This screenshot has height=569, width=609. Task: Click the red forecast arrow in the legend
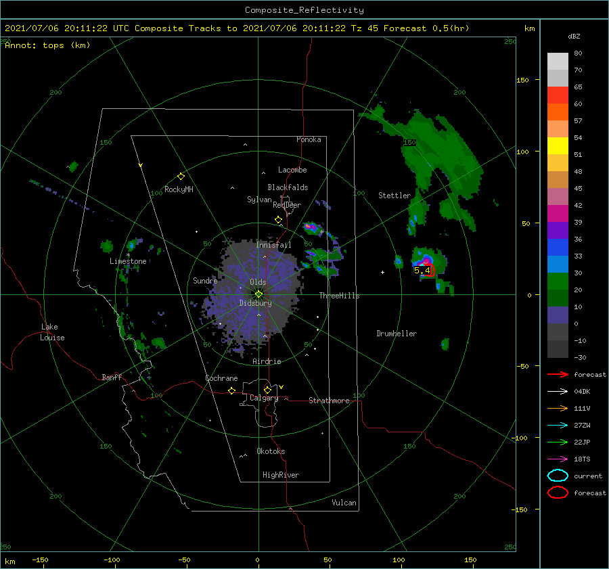(x=558, y=374)
